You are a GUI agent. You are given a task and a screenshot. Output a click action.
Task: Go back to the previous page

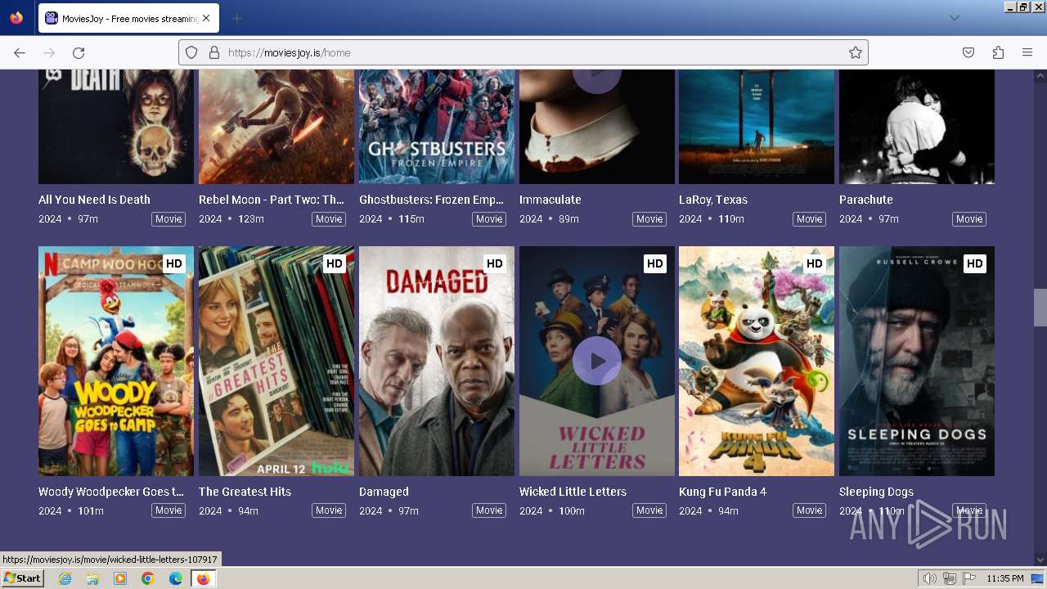click(20, 52)
